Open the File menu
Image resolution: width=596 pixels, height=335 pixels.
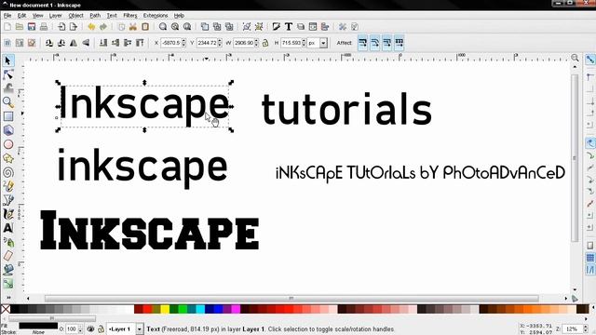7,16
